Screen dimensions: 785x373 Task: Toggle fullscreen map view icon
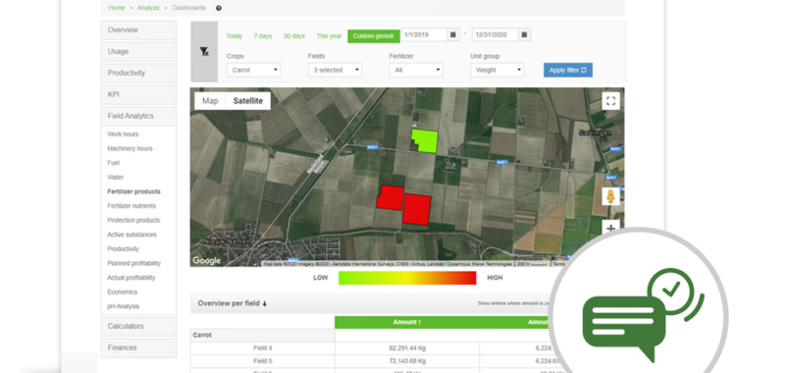pos(610,101)
